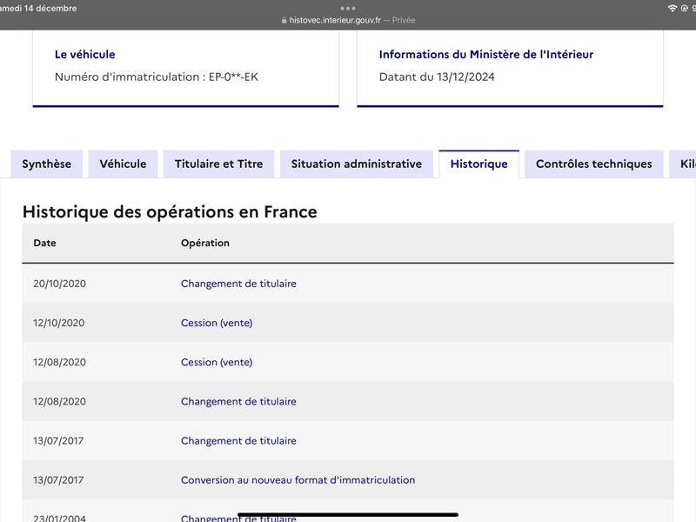
Task: Open the Titulaire et Titre tab
Action: (x=219, y=164)
